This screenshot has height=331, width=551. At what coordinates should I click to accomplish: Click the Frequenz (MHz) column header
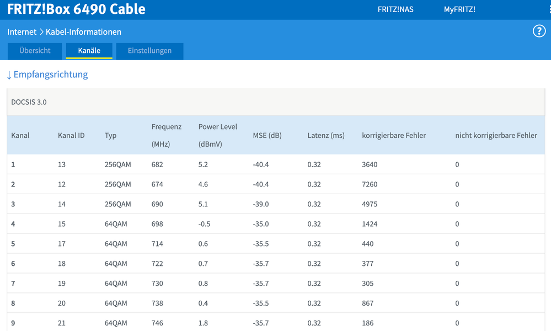tap(166, 135)
